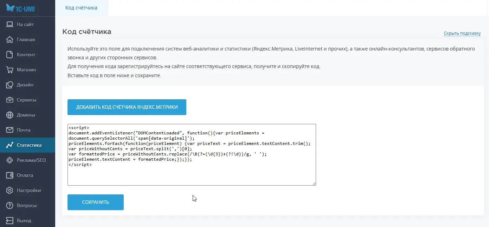This screenshot has width=489, height=227.
Task: Click the hint line starting Для получения кода
Action: pos(194,66)
